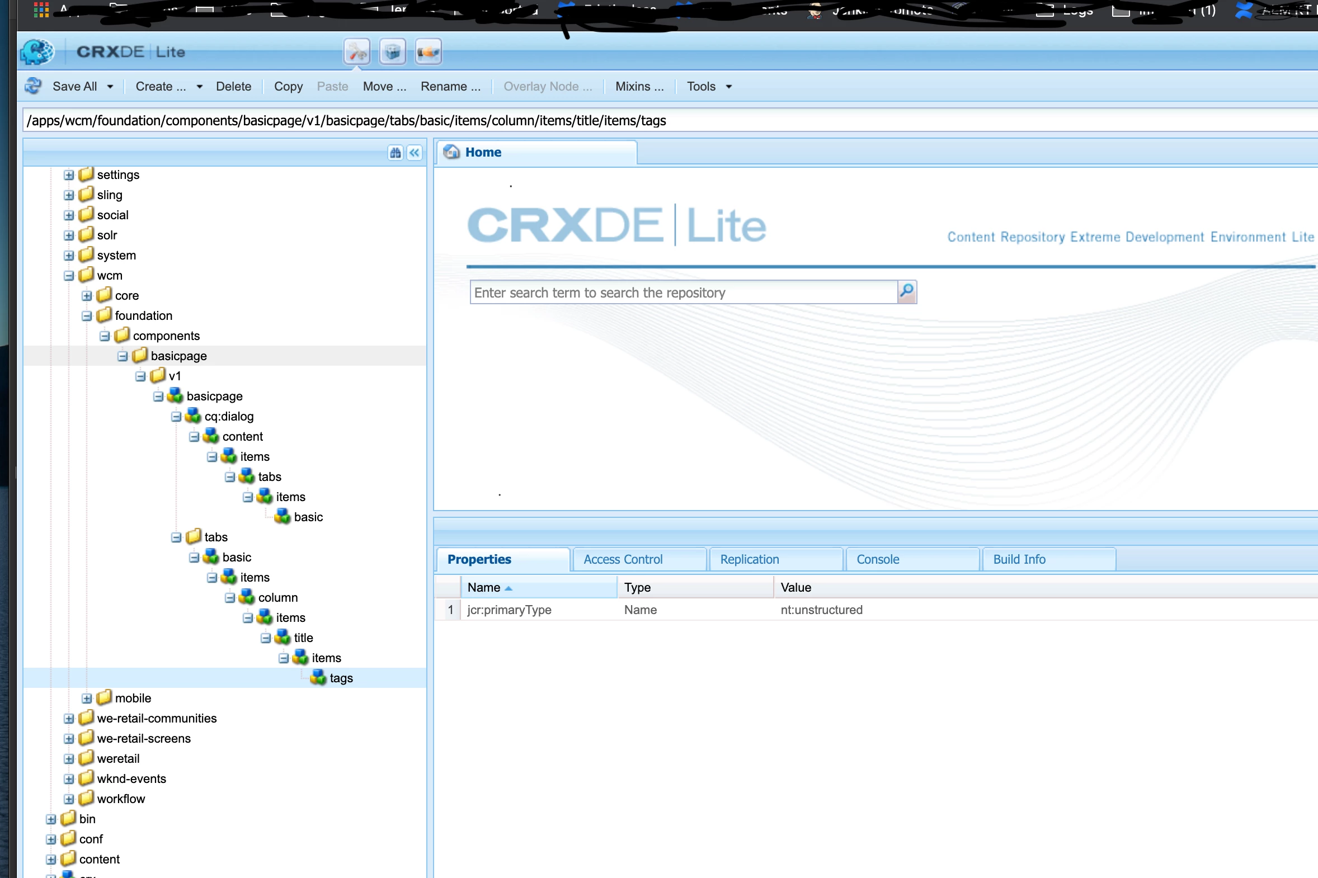Open the Replication tab
Image resolution: width=1318 pixels, height=878 pixels.
tap(749, 559)
